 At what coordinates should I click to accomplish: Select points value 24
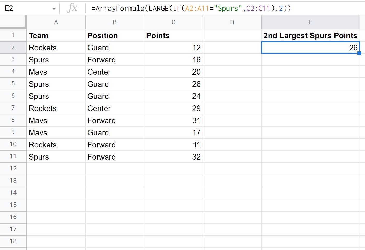(x=174, y=96)
